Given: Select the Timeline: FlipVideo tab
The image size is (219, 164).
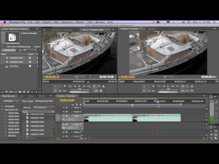Looking at the screenshot, I should (x=67, y=96).
